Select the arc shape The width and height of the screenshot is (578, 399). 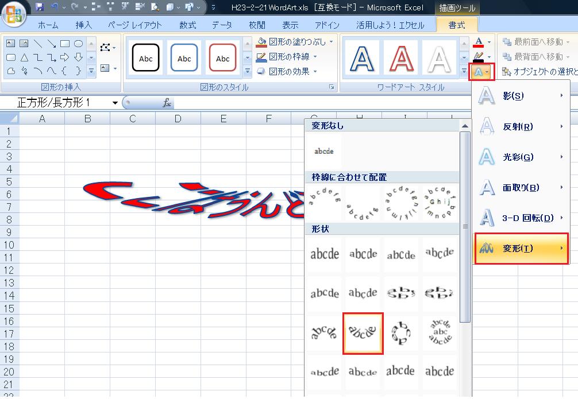pos(37,71)
